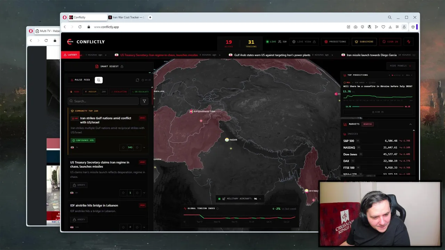Downvote the Iran strikes Gulf nations story
The image size is (445, 250).
[x=137, y=147]
